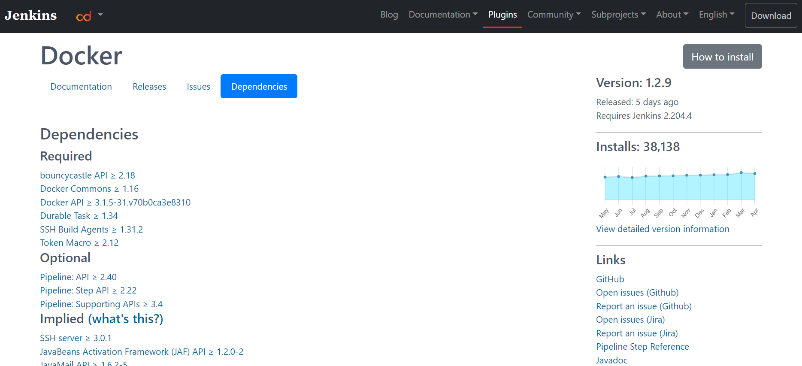
Task: Switch to the plugin Documentation tab
Action: click(81, 87)
